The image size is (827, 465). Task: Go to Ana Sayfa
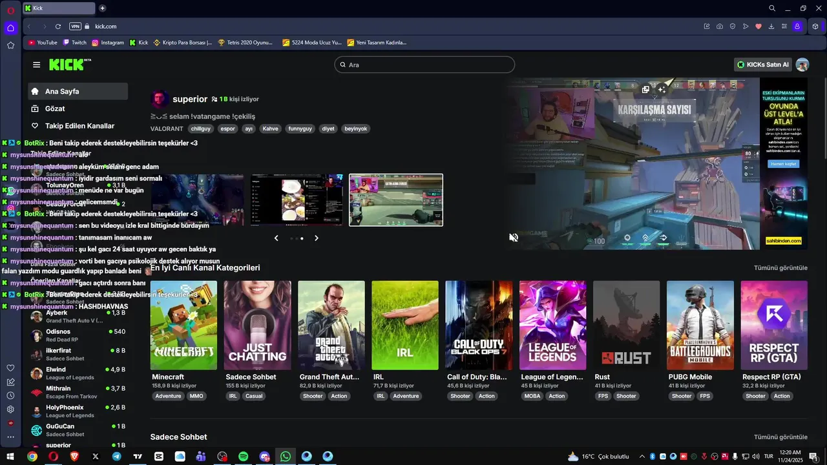pyautogui.click(x=78, y=92)
